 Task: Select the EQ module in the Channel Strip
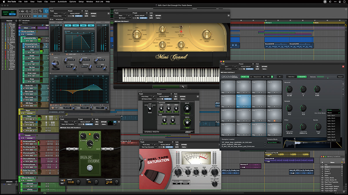pos(68,25)
